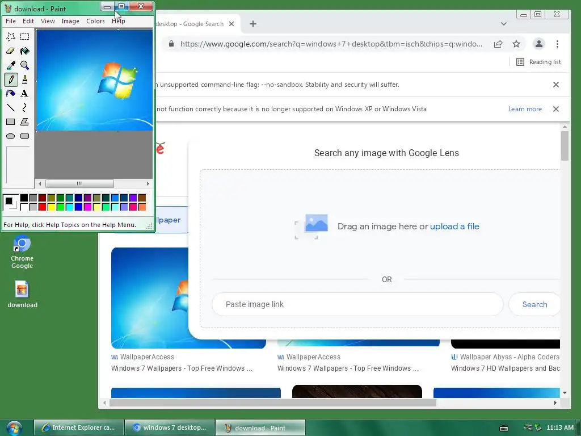Open Chrome's tab search chevron
Image resolution: width=581 pixels, height=436 pixels.
[504, 24]
